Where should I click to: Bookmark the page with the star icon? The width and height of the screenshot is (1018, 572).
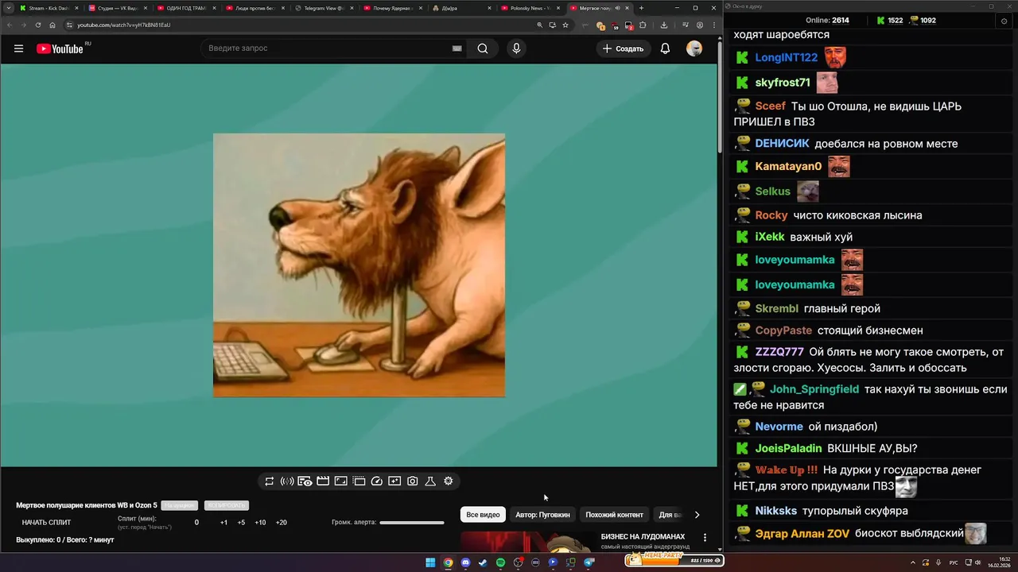[565, 25]
